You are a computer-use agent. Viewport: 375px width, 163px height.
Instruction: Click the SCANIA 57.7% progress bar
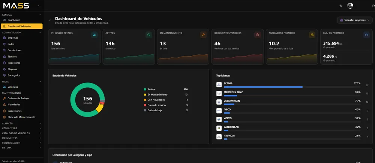click(x=292, y=87)
